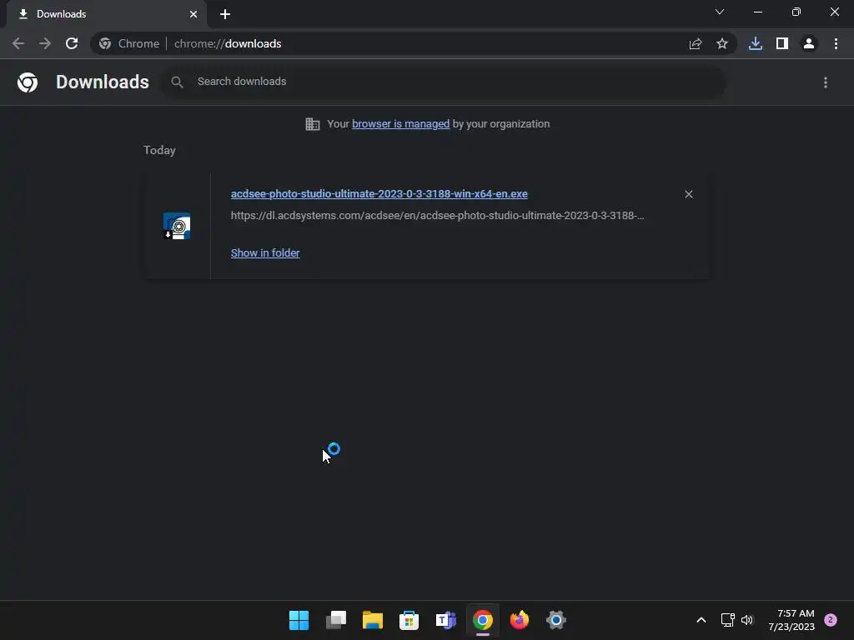Open the share this page icon
Screen dimensions: 854x640
(x=696, y=43)
